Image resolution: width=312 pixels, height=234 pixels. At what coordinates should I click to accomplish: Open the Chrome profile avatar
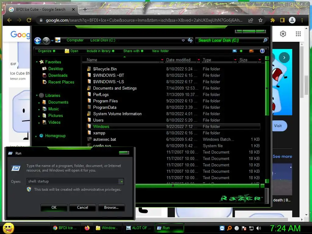[x=292, y=20]
